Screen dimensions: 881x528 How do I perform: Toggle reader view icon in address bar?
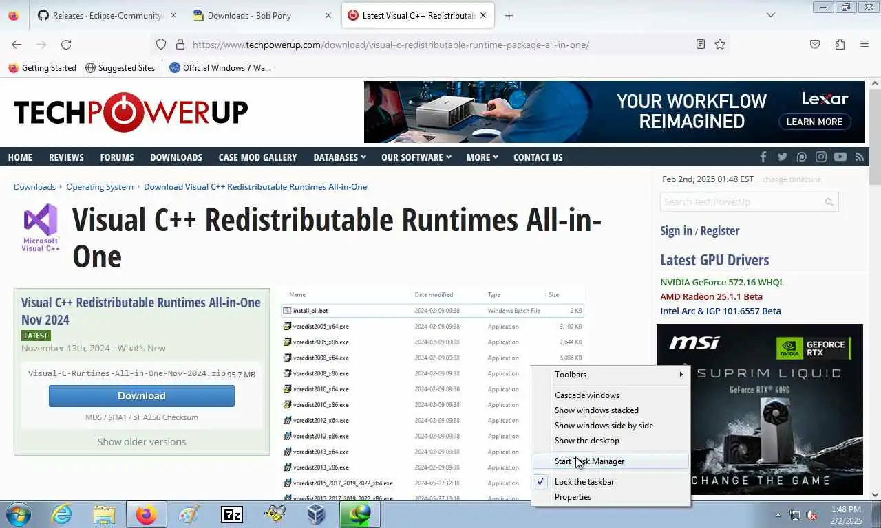(x=700, y=44)
